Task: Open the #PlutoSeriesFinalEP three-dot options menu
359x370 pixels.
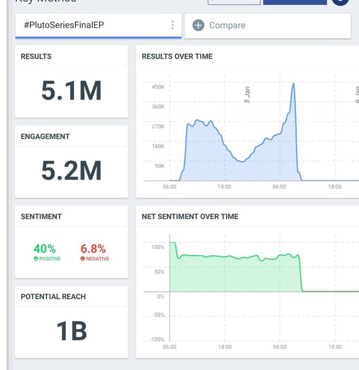Action: coord(172,25)
